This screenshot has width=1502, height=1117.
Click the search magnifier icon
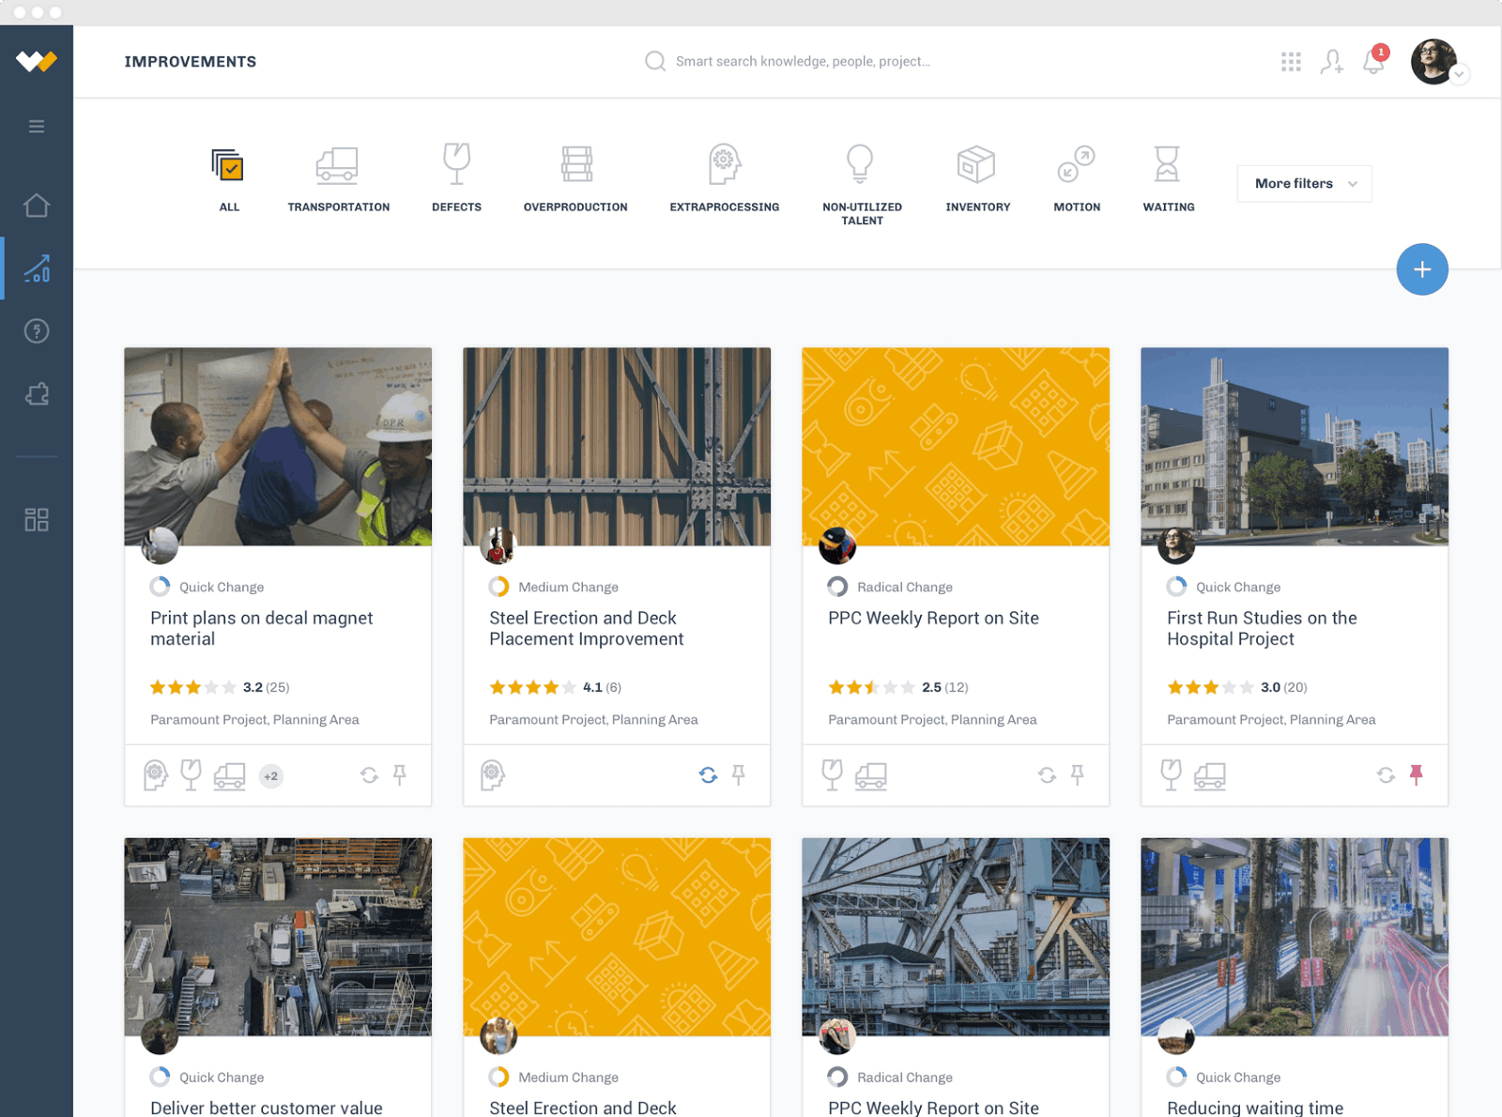click(x=654, y=62)
